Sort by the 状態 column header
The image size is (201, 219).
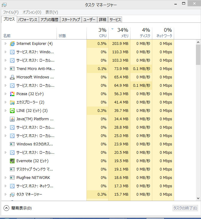pyautogui.click(x=71, y=33)
